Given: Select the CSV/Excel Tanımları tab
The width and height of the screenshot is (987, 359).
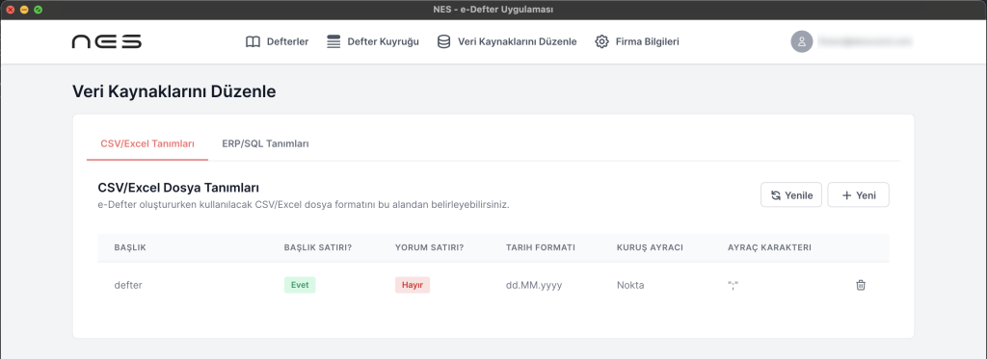Looking at the screenshot, I should pos(147,144).
